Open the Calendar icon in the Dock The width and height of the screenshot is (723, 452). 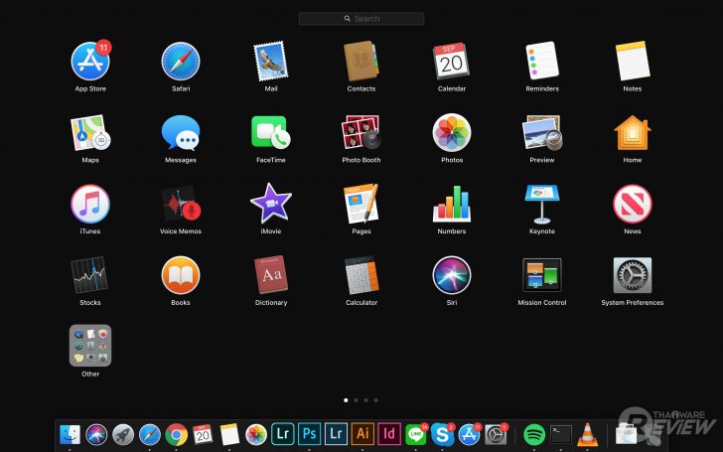point(203,434)
